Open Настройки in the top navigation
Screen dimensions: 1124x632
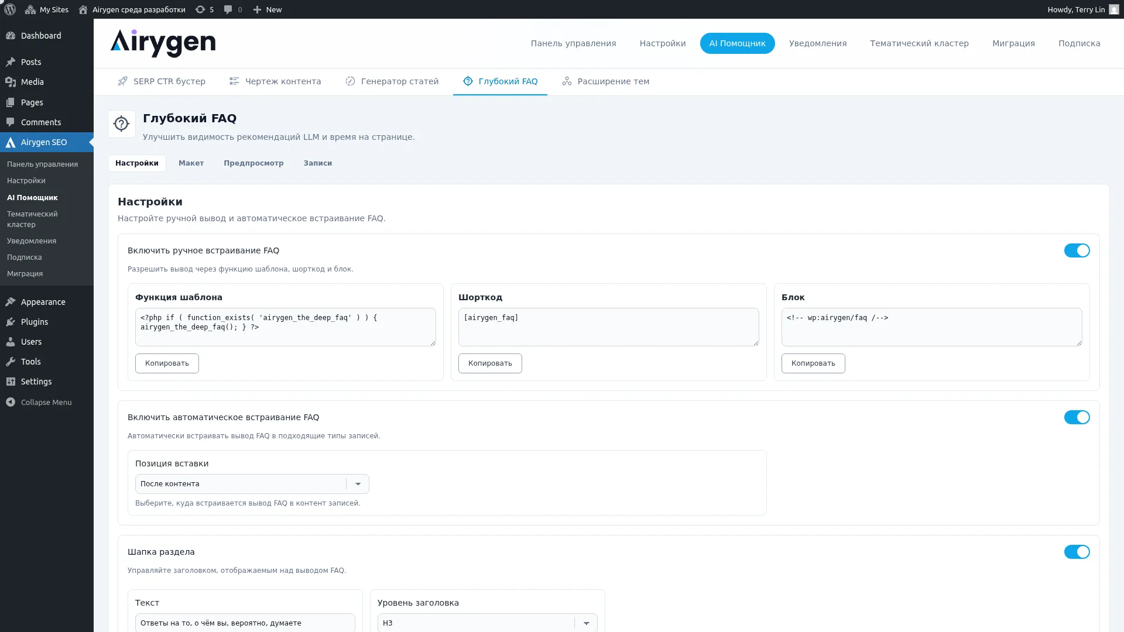pyautogui.click(x=663, y=43)
